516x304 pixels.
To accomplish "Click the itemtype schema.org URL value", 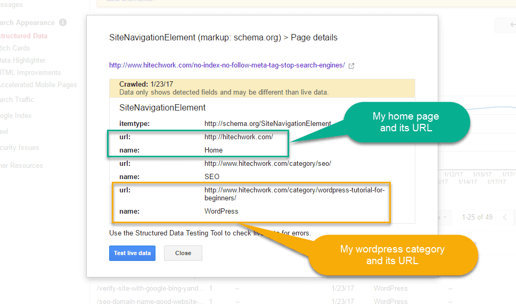I will tap(267, 124).
